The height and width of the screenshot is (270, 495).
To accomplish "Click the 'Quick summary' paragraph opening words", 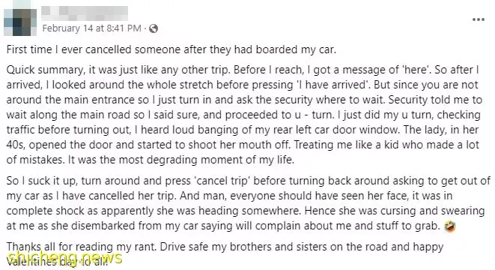I will coord(46,70).
